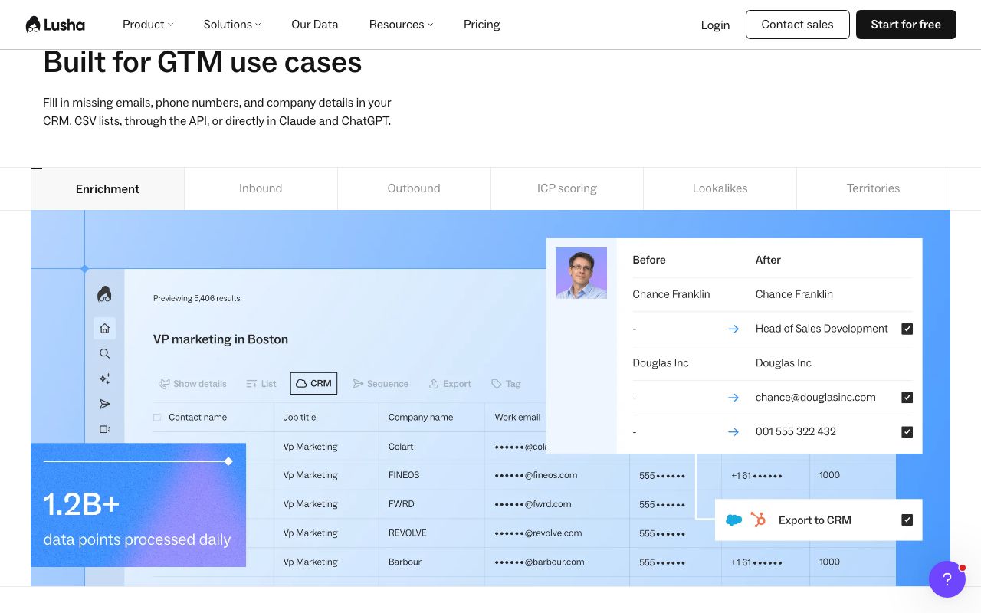This screenshot has width=981, height=613.
Task: Expand the Resources dropdown menu
Action: tap(401, 25)
